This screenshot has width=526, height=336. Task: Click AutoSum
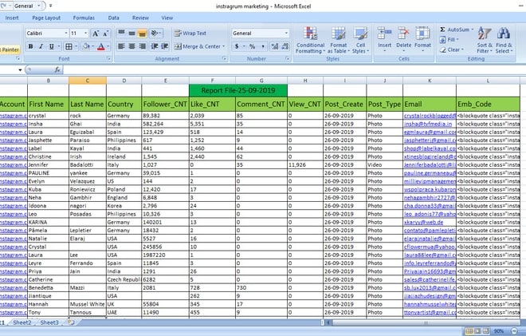[454, 30]
